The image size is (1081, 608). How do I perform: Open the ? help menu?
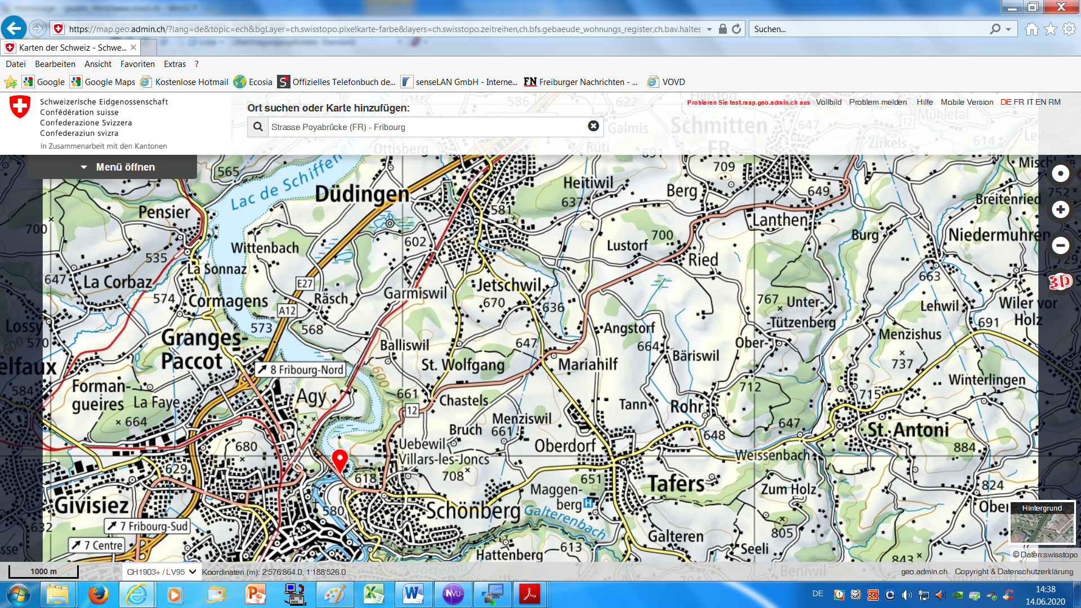pyautogui.click(x=196, y=64)
